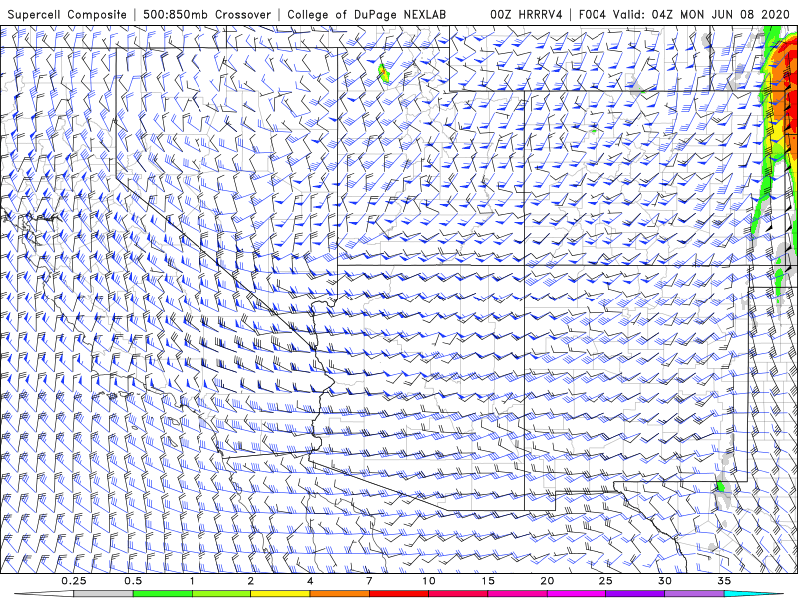798x599 pixels.
Task: Click the "Supercell Composite" title text
Action: point(67,14)
